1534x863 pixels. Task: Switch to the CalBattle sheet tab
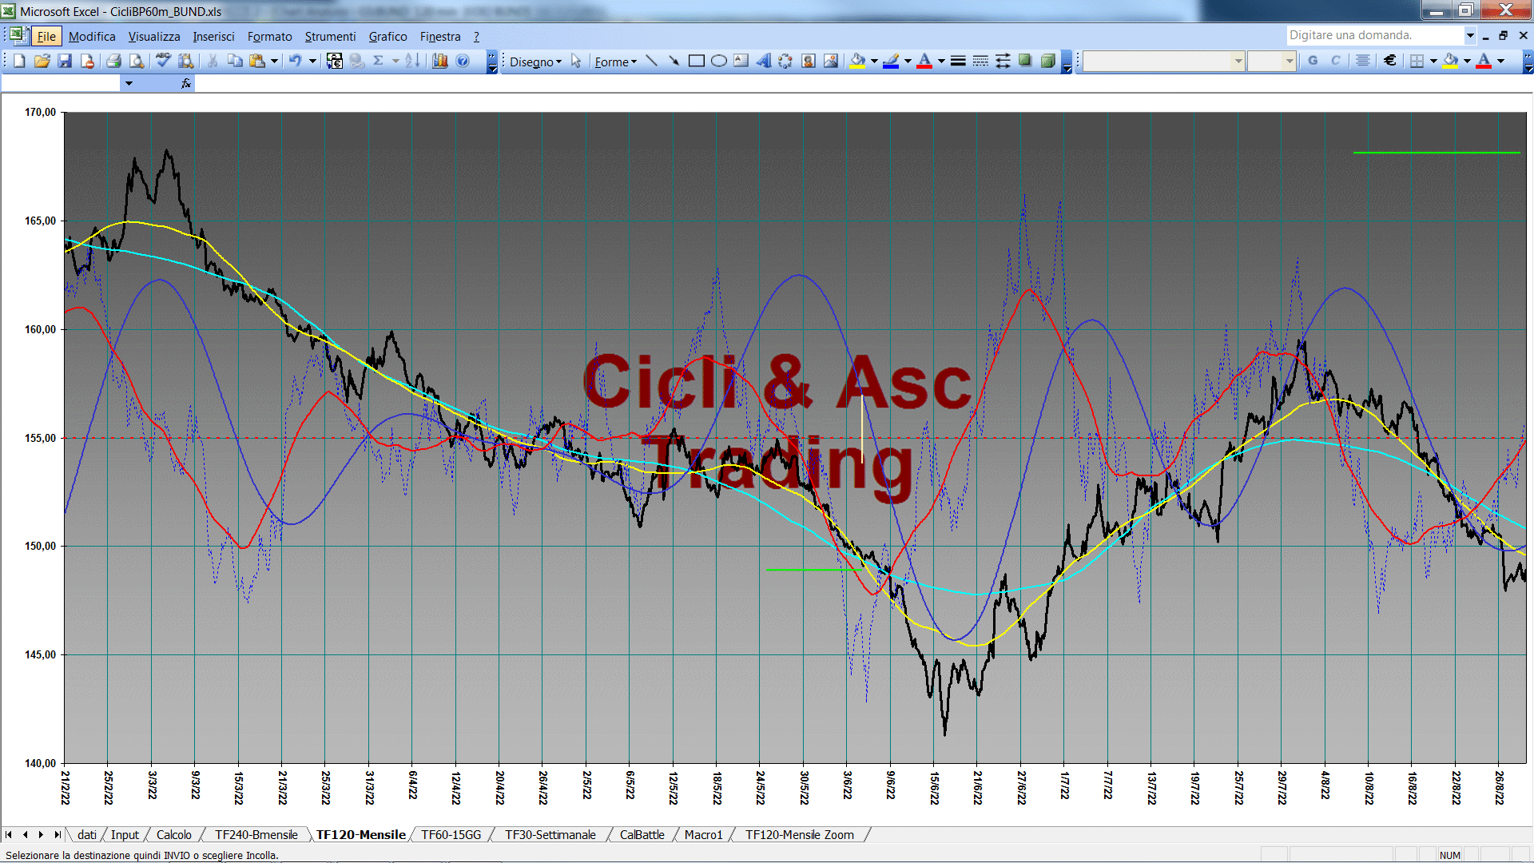pos(642,835)
